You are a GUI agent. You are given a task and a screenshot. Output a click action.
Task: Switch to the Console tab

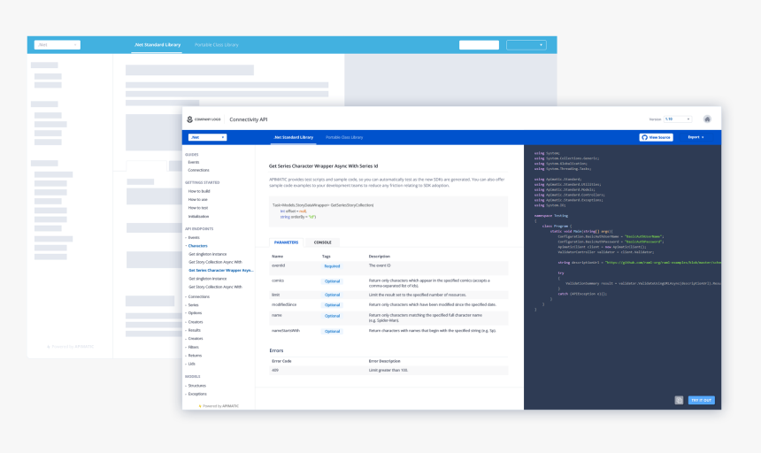[x=322, y=242]
